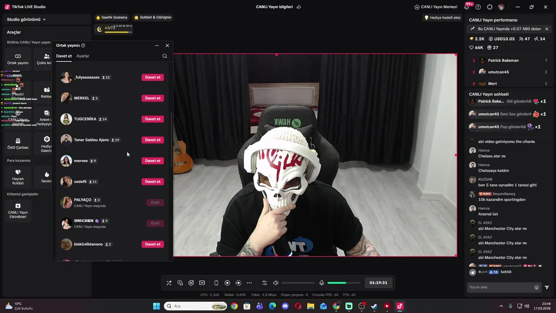Click the Windows search box Ara

click(x=195, y=306)
